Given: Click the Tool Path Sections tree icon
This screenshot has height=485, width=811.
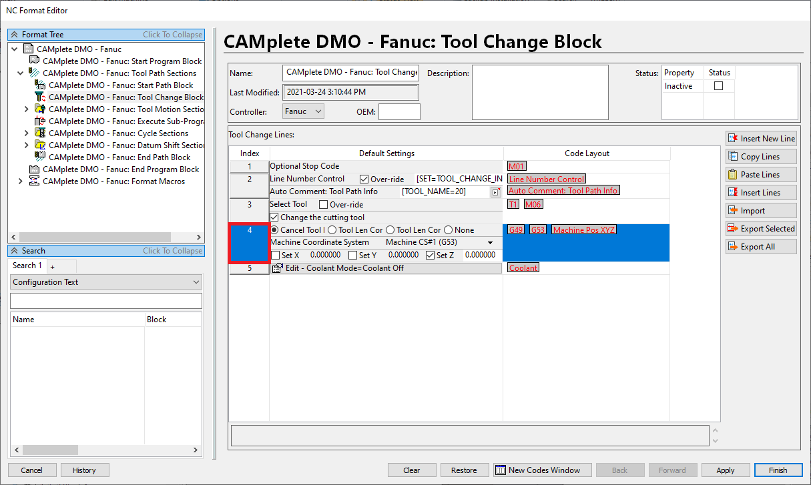Looking at the screenshot, I should (34, 73).
